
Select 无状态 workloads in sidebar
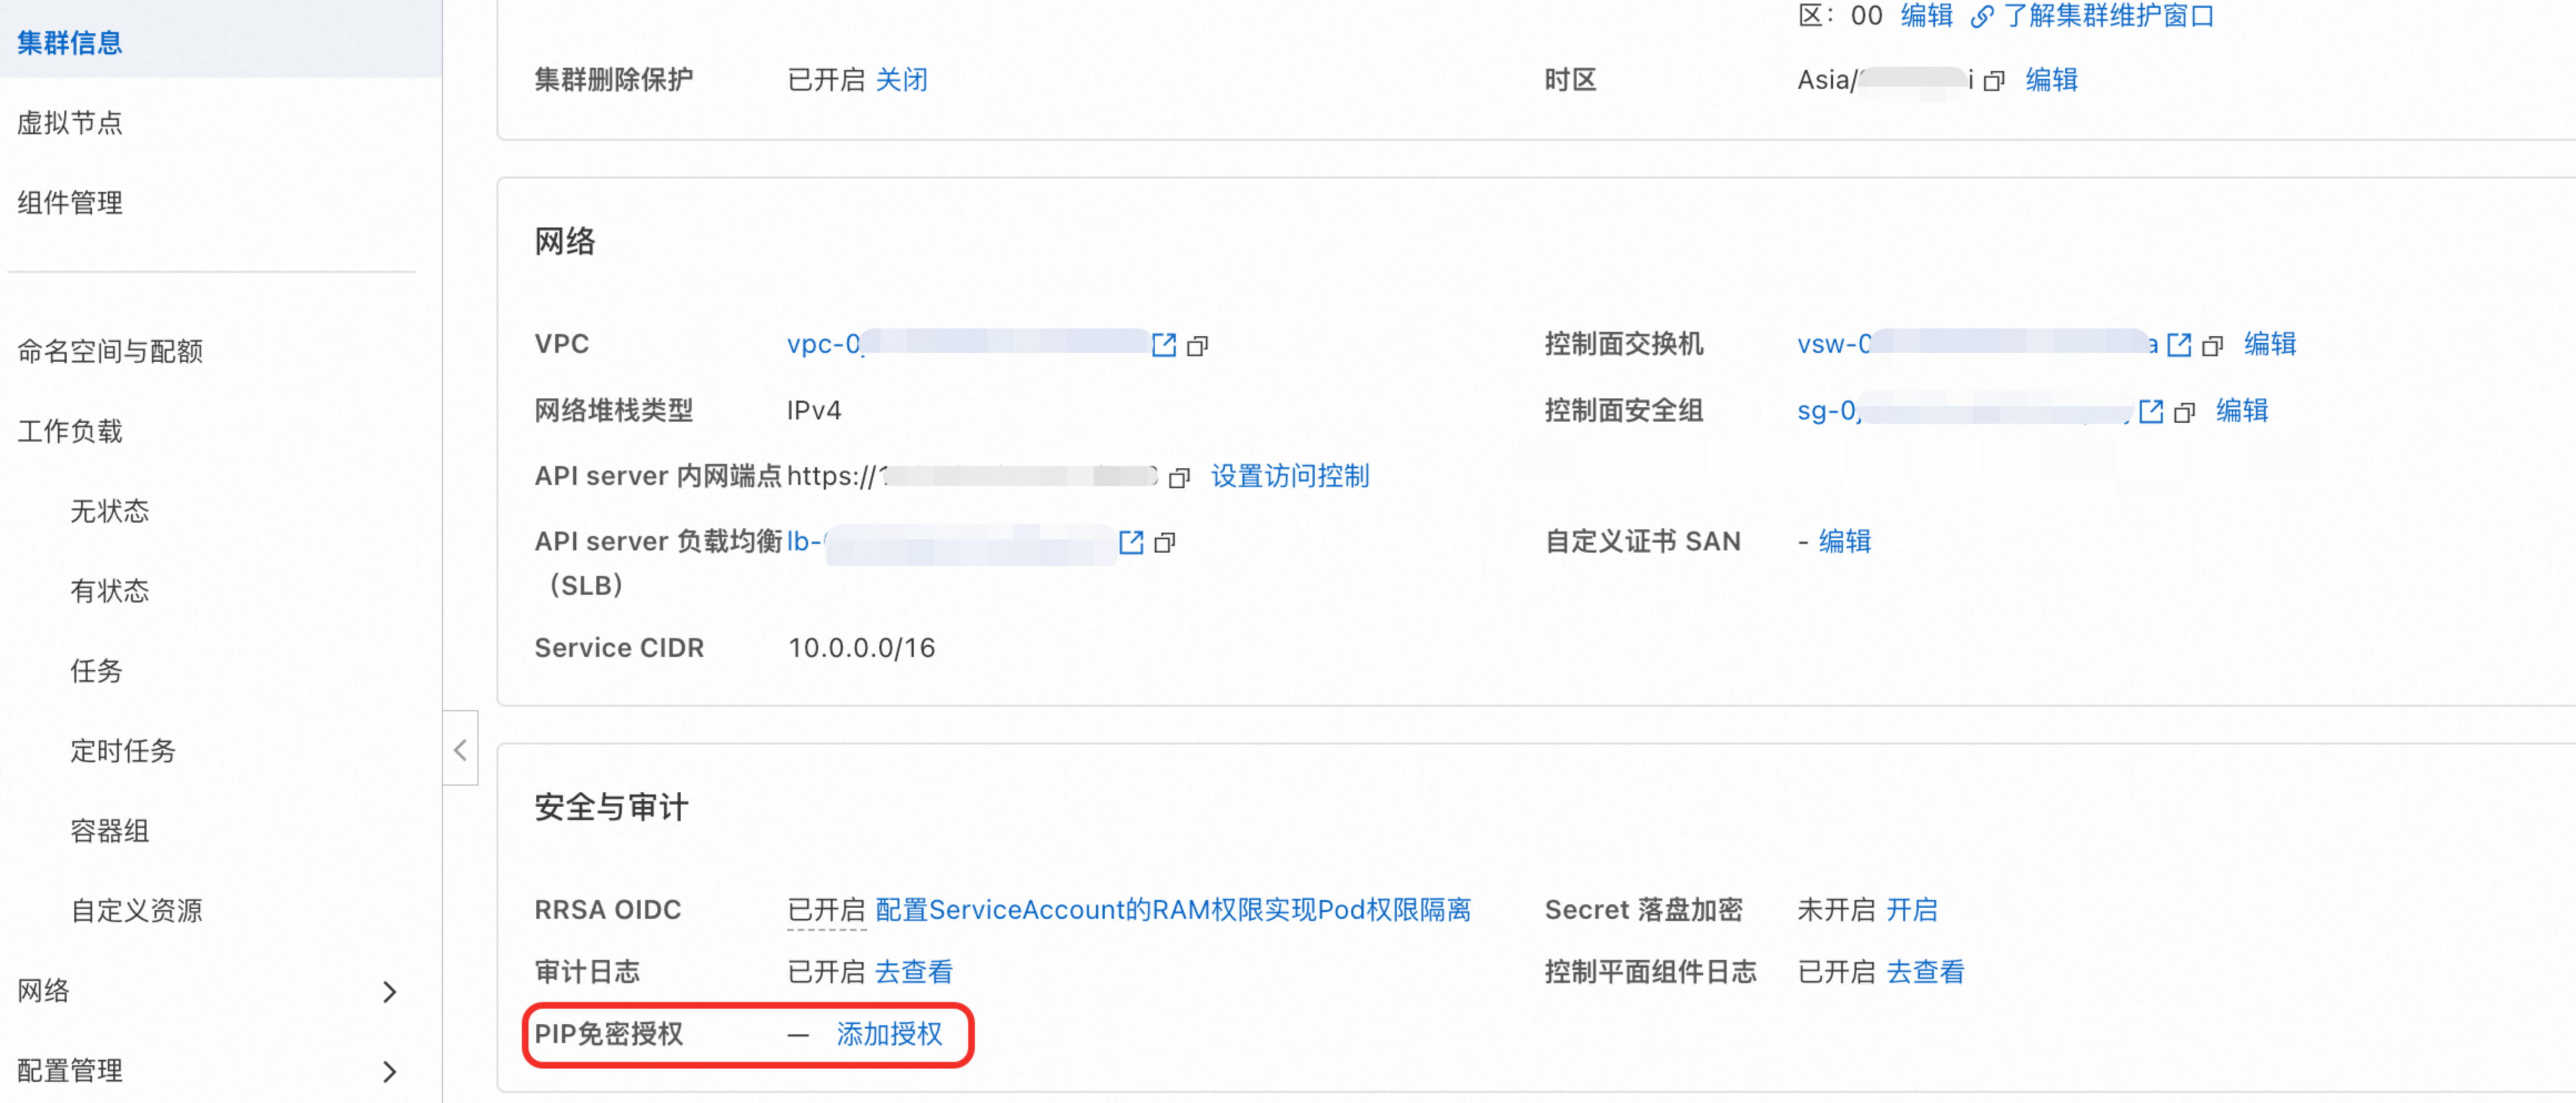pos(110,510)
